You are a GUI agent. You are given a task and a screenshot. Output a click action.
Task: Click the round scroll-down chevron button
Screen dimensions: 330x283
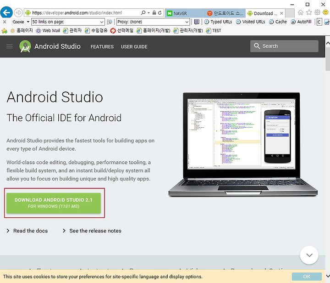pos(309,255)
